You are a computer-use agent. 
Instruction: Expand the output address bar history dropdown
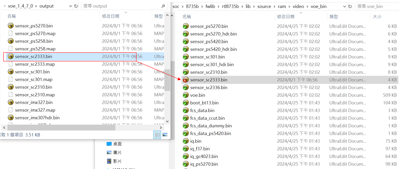click(70, 6)
